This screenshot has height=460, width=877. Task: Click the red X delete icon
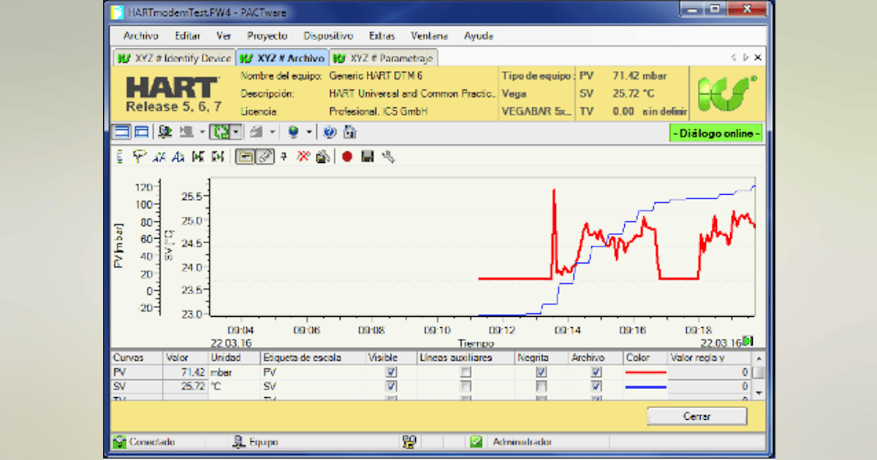(x=303, y=156)
